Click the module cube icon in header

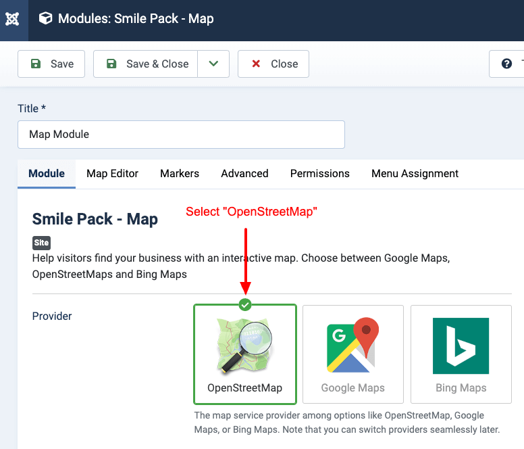click(45, 18)
